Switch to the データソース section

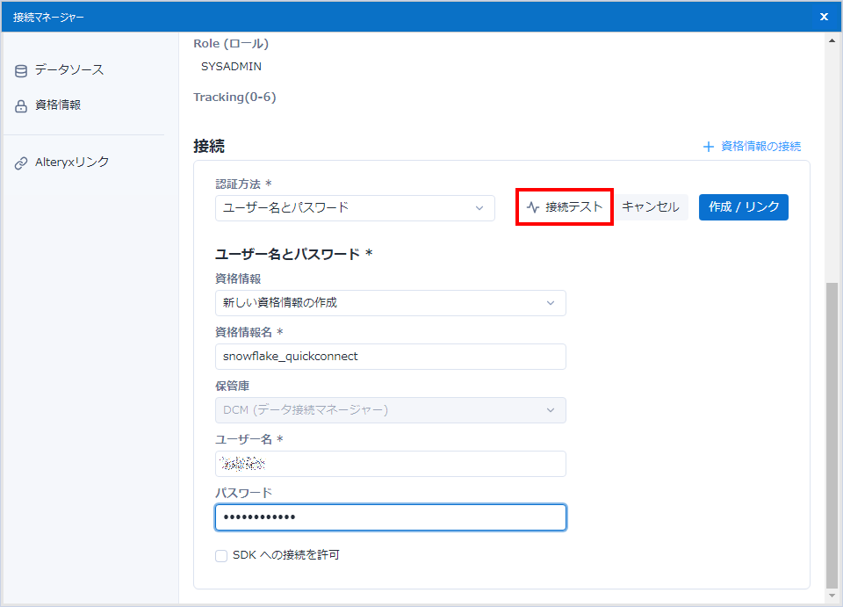[x=69, y=69]
